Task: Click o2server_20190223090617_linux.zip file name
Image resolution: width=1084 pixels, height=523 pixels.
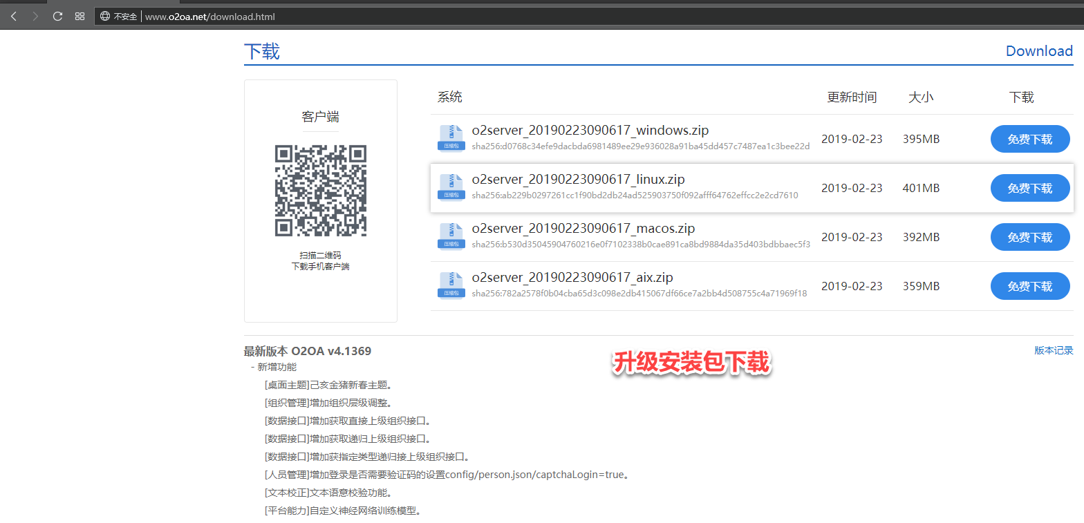Action: pos(579,180)
